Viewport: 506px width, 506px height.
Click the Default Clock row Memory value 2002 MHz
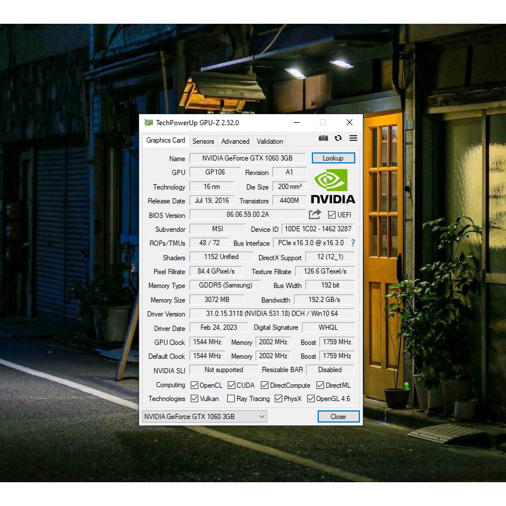273,356
